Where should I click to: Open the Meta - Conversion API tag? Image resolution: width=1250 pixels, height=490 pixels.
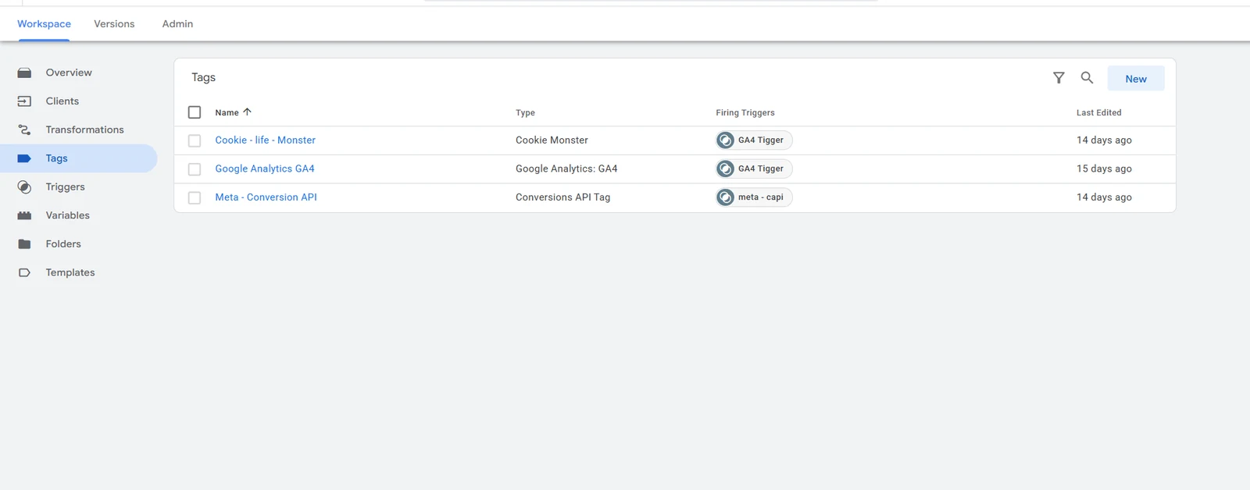[266, 197]
